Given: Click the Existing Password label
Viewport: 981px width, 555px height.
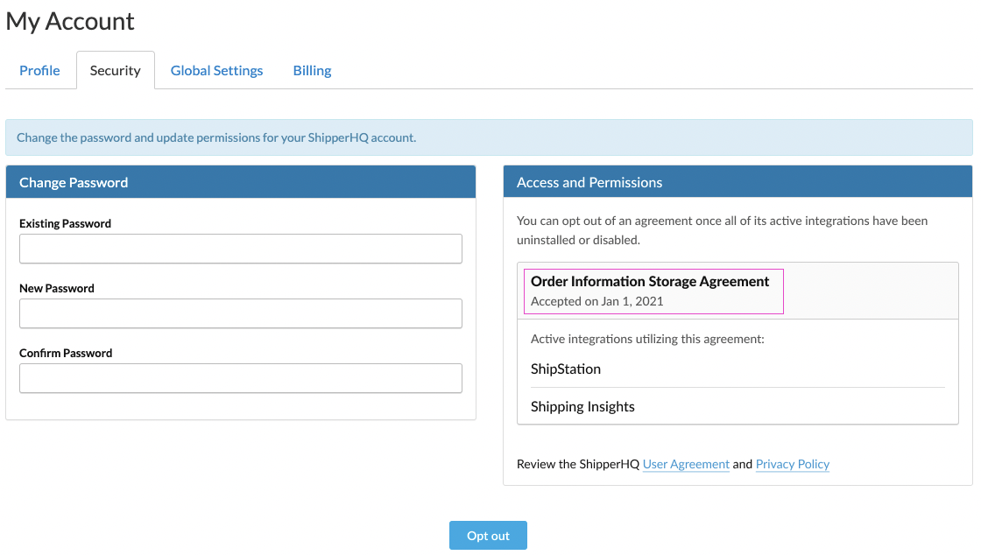Looking at the screenshot, I should (x=65, y=223).
